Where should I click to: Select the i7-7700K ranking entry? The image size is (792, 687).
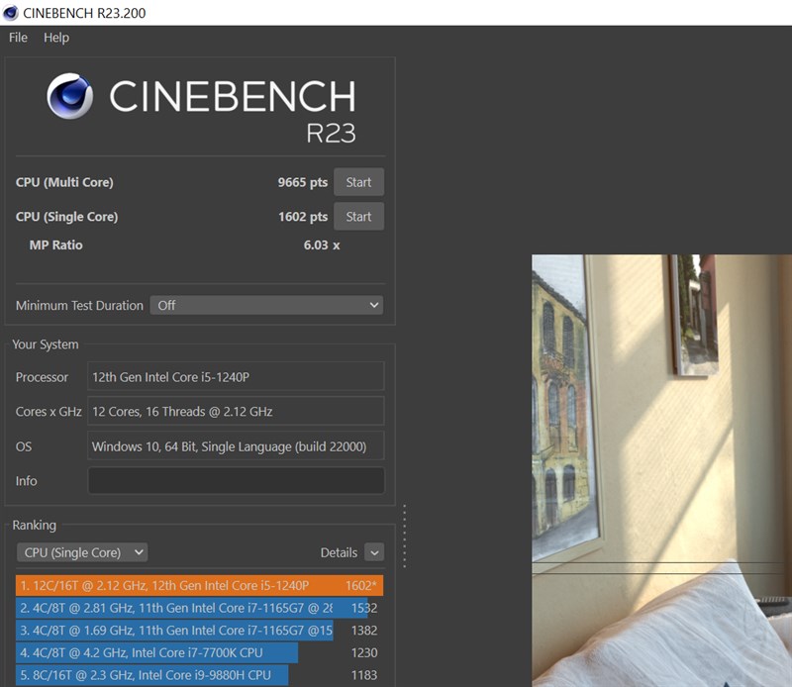pyautogui.click(x=200, y=652)
